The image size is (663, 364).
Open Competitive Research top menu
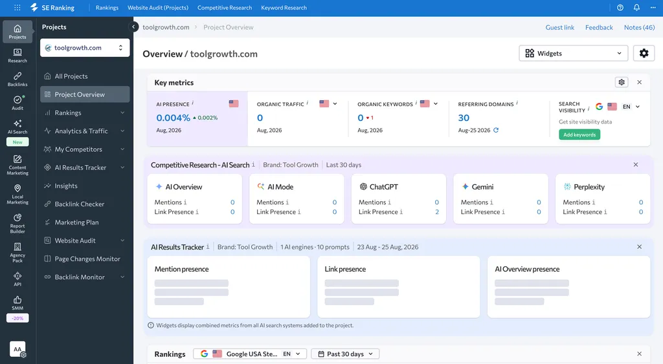point(225,8)
